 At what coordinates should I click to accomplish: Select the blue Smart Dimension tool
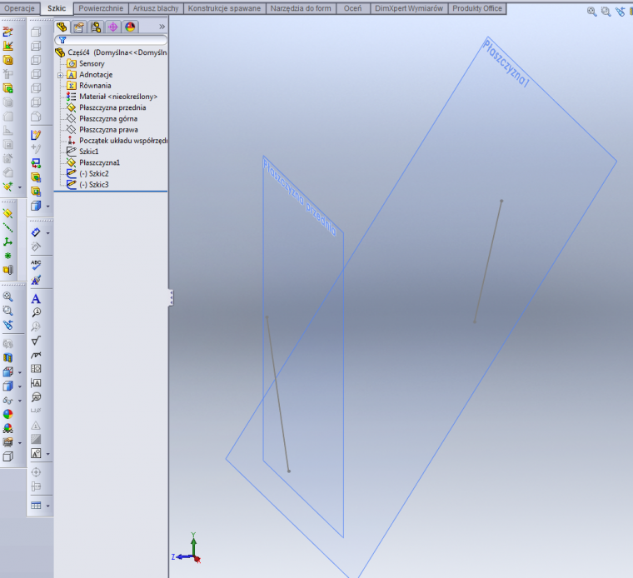pos(36,232)
